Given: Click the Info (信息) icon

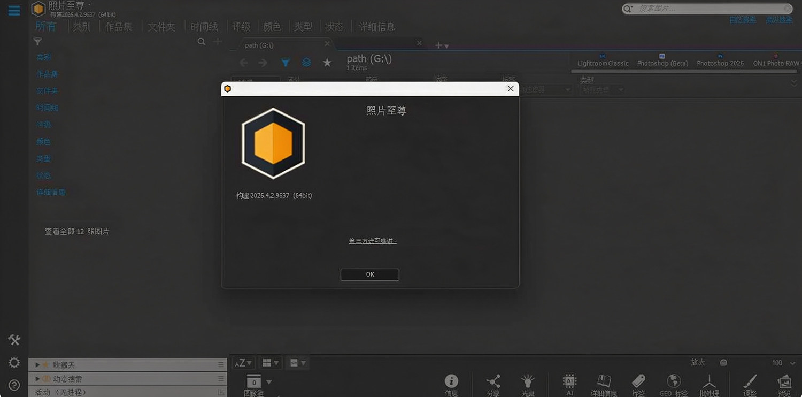Looking at the screenshot, I should click(452, 381).
